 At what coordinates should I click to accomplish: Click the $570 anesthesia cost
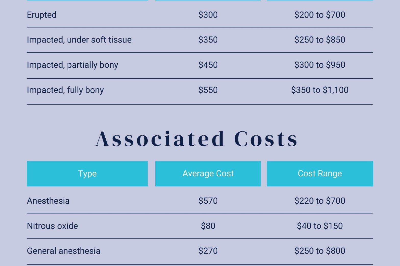click(208, 201)
